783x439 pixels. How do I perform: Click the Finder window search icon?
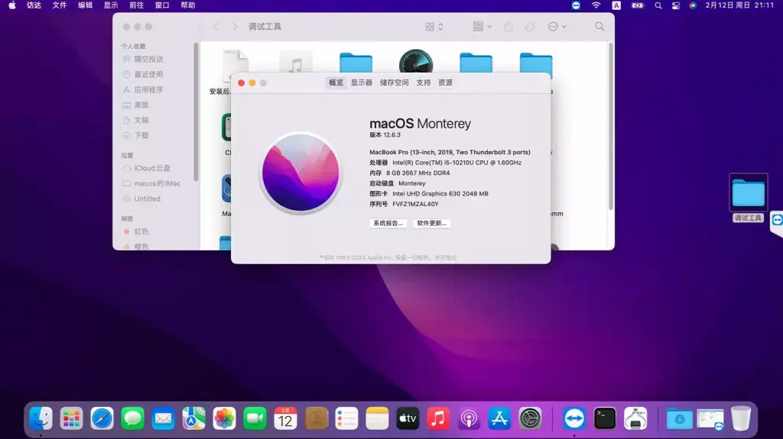click(x=599, y=27)
